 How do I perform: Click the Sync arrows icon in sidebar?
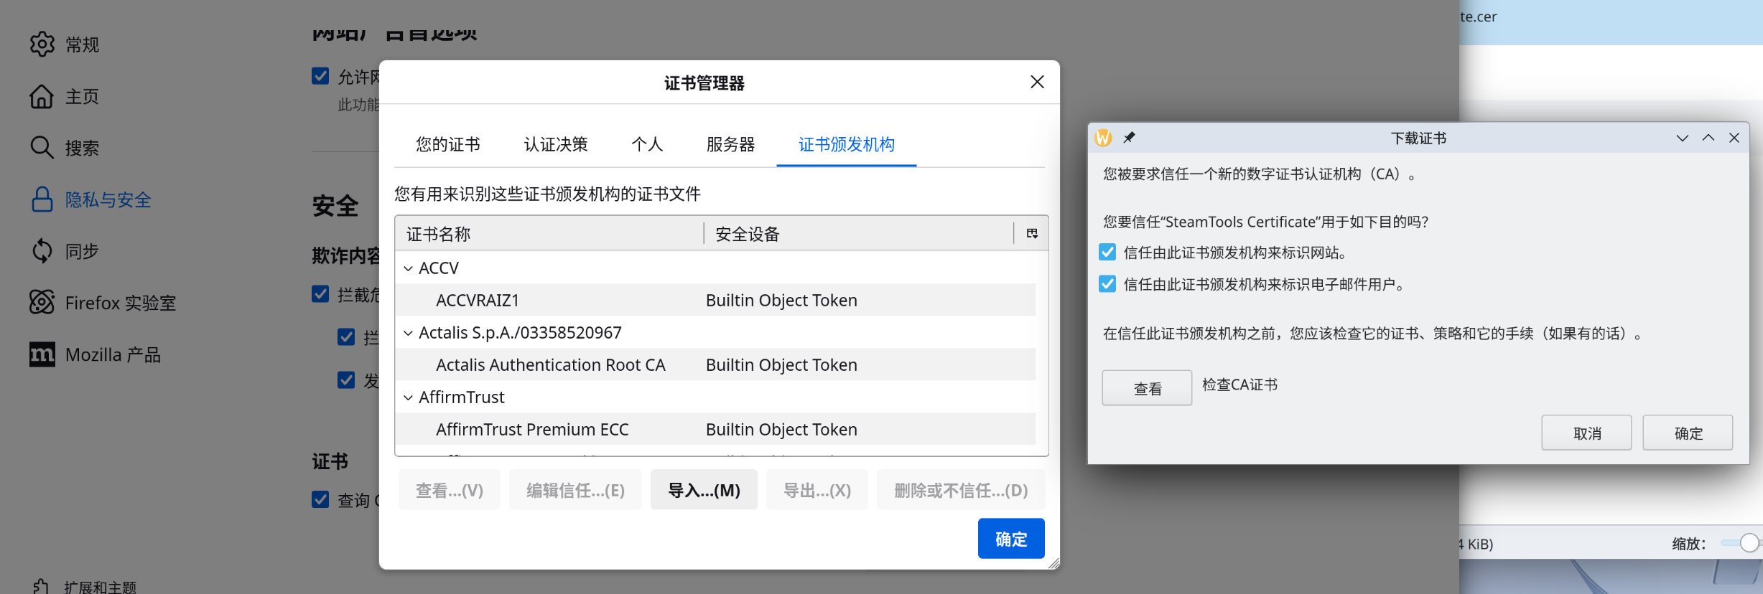click(42, 251)
